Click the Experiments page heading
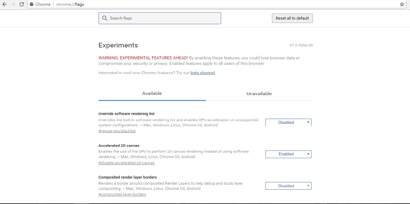This screenshot has width=410, height=204. tap(118, 45)
